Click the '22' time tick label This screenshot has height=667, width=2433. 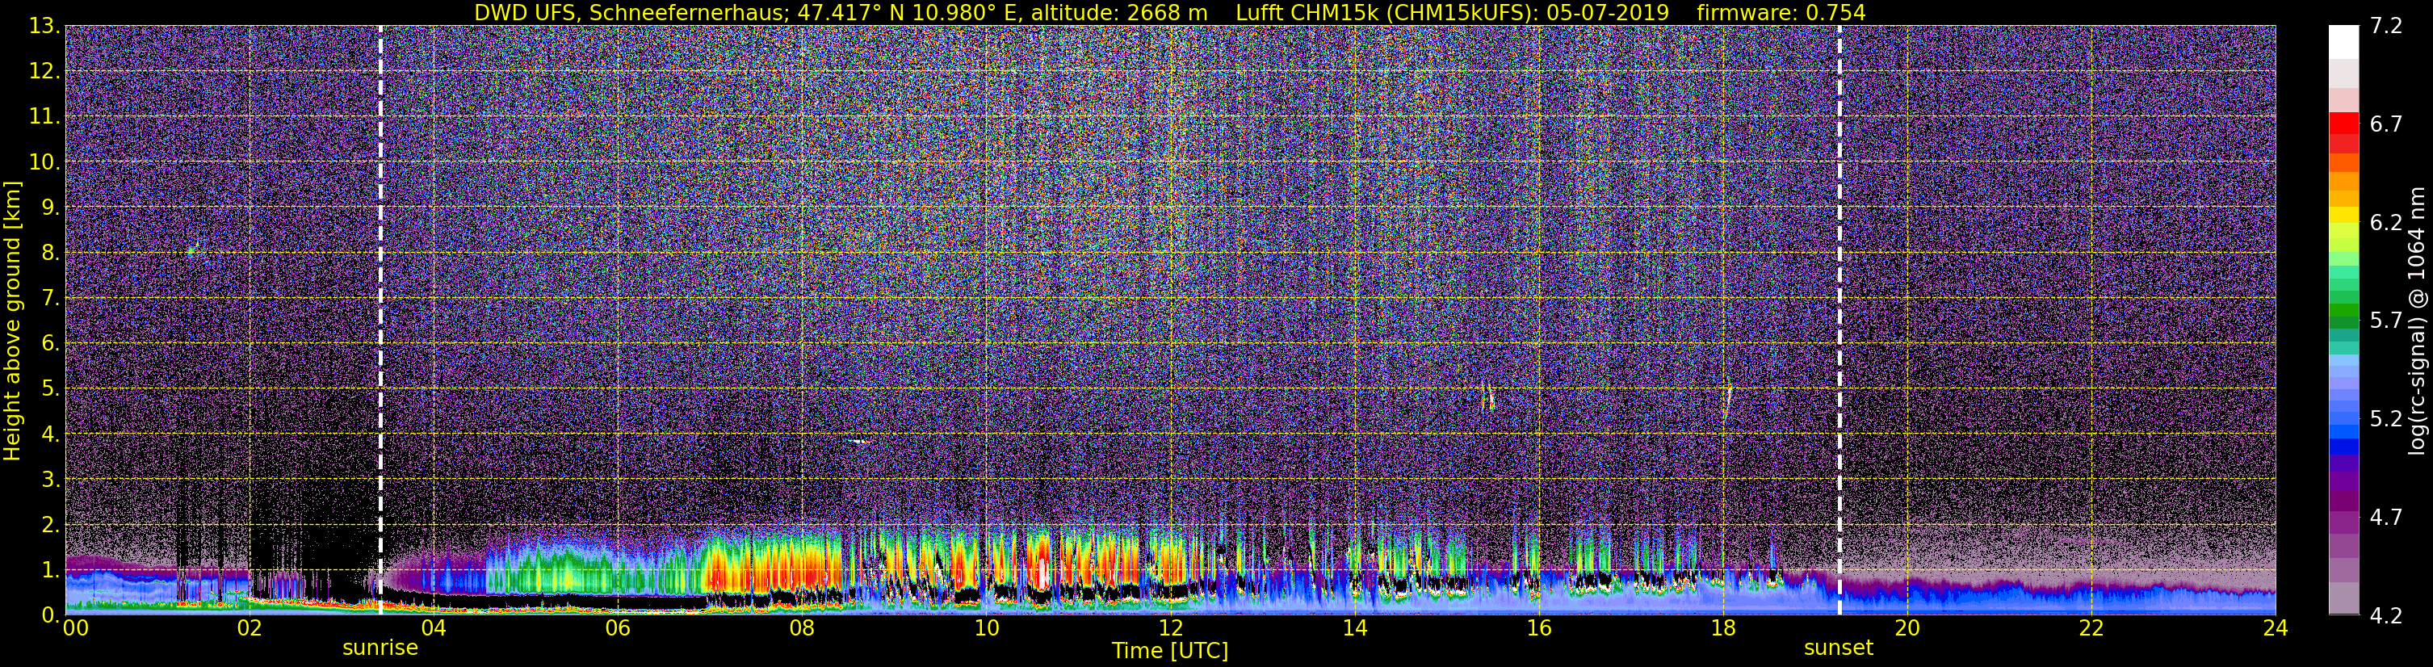2091,629
